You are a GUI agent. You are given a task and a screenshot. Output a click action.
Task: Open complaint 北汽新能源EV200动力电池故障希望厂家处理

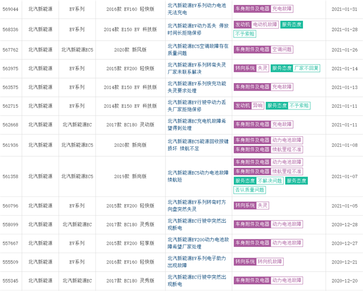[198, 243]
